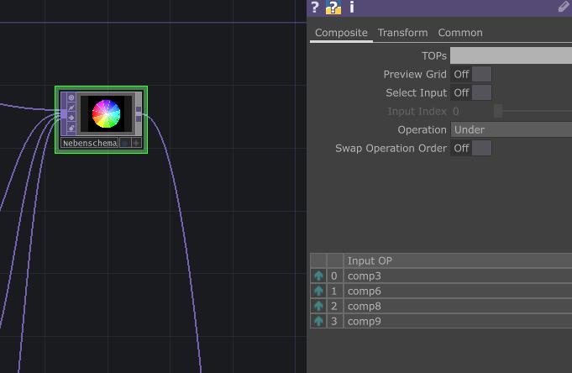Click index cell 0 in input table
Viewport: 572px width, 373px height.
pos(334,276)
